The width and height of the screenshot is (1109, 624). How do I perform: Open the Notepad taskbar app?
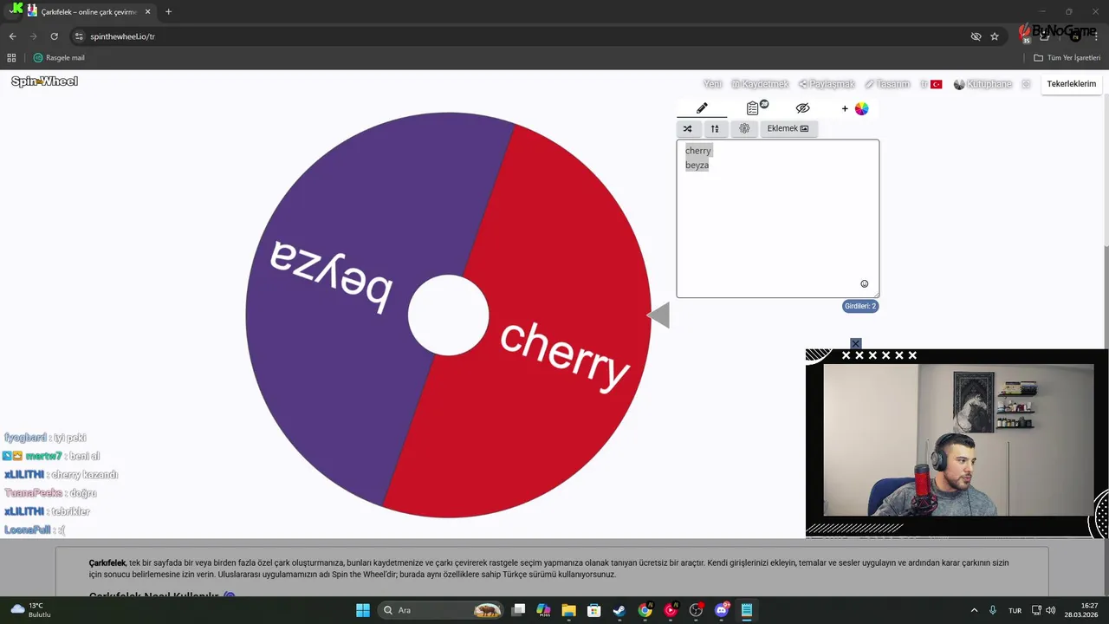coord(746,610)
